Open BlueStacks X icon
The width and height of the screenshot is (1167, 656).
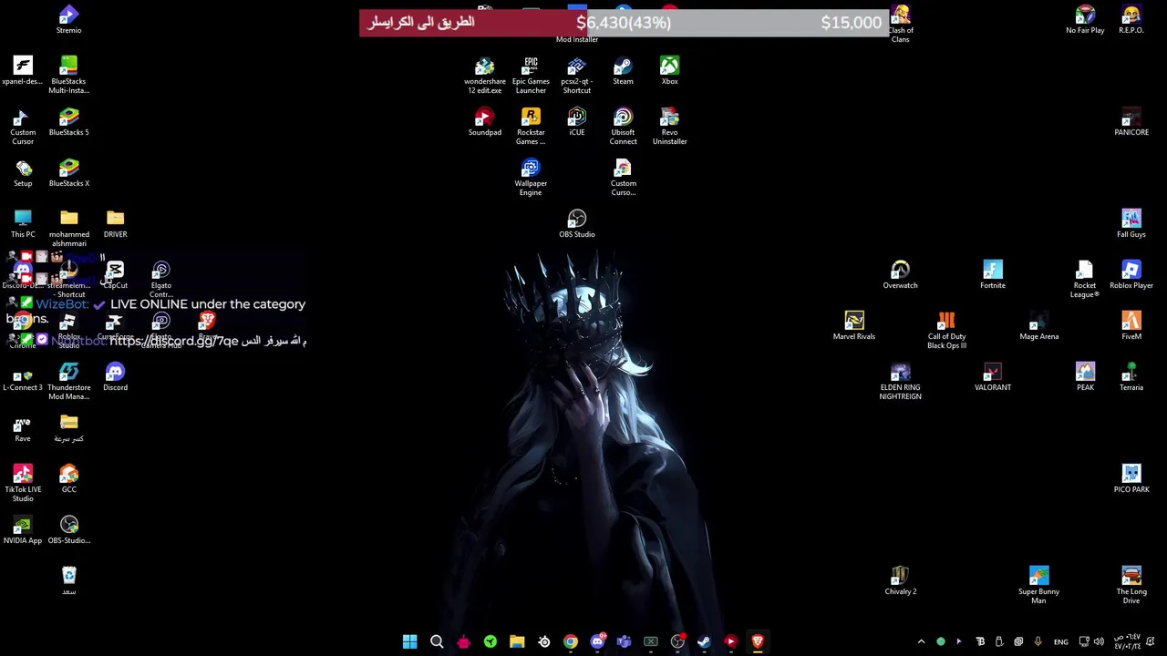68,173
